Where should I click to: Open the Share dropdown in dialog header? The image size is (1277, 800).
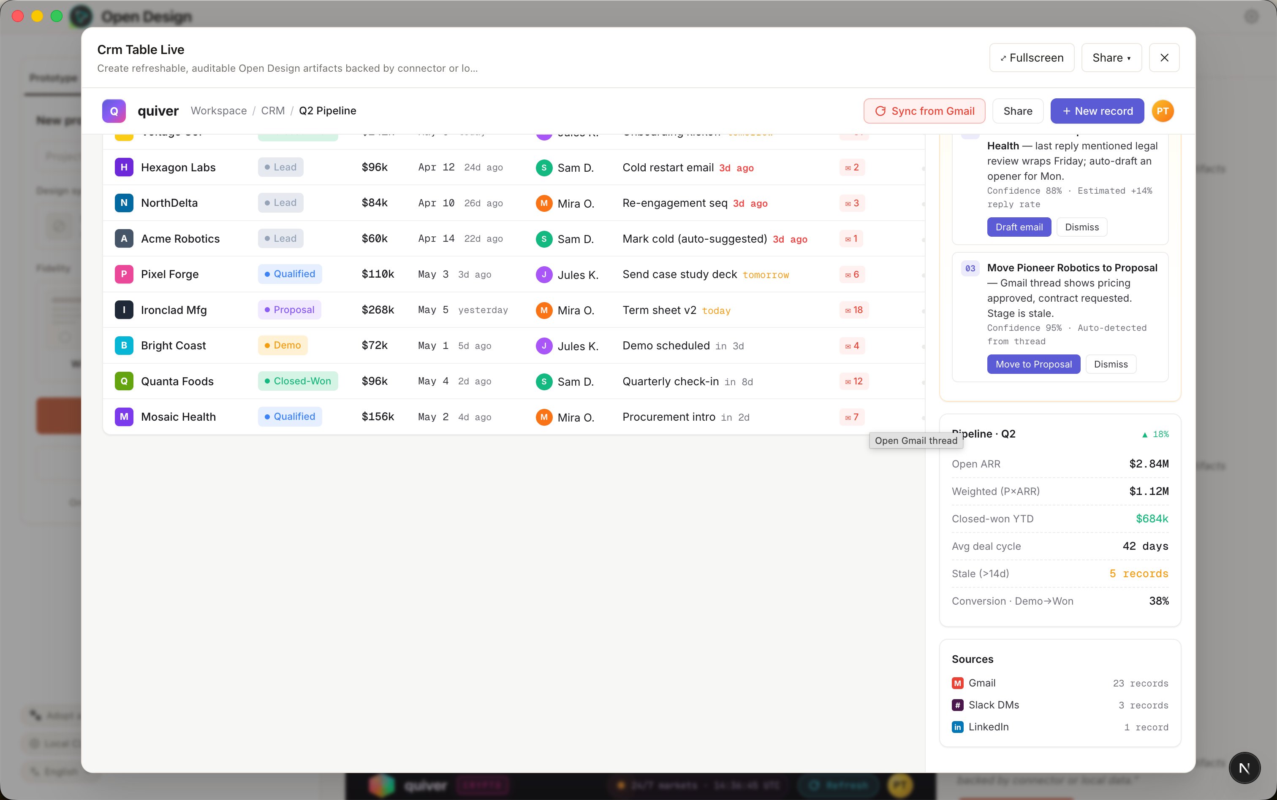[1111, 58]
